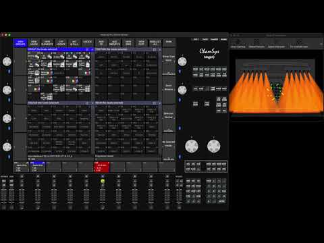Click the bottom-left encoder wheel
Image resolution: width=324 pixels, height=243 pixels.
(7, 147)
